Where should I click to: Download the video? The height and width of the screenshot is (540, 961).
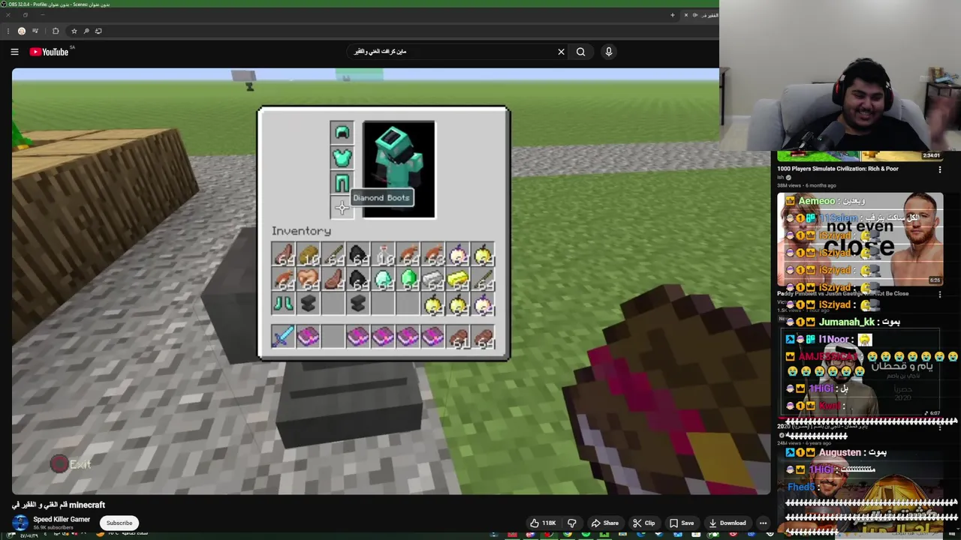[727, 523]
